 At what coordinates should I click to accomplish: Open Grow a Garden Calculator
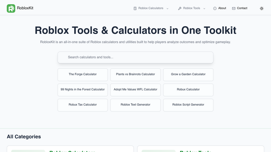click(x=188, y=75)
